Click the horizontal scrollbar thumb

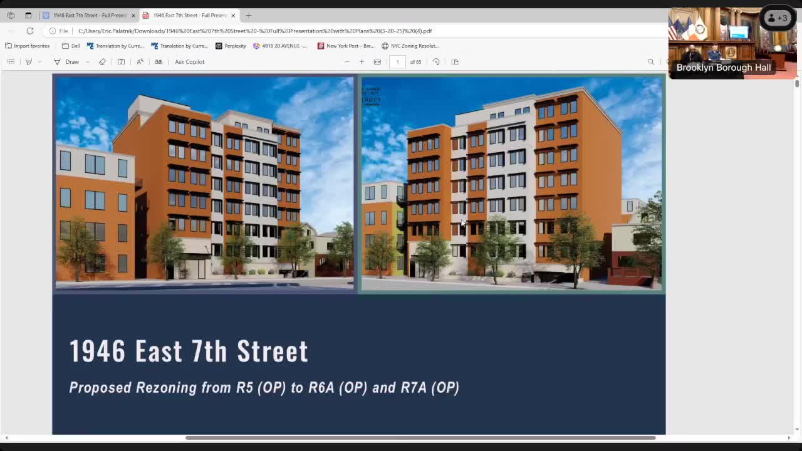(x=420, y=438)
